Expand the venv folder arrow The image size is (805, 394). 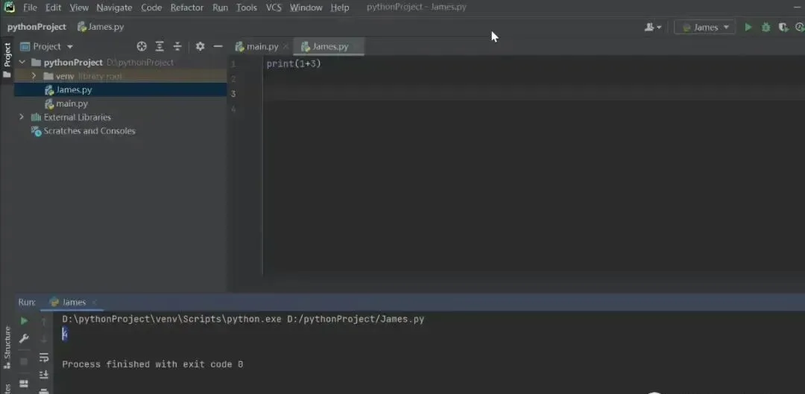(x=34, y=76)
